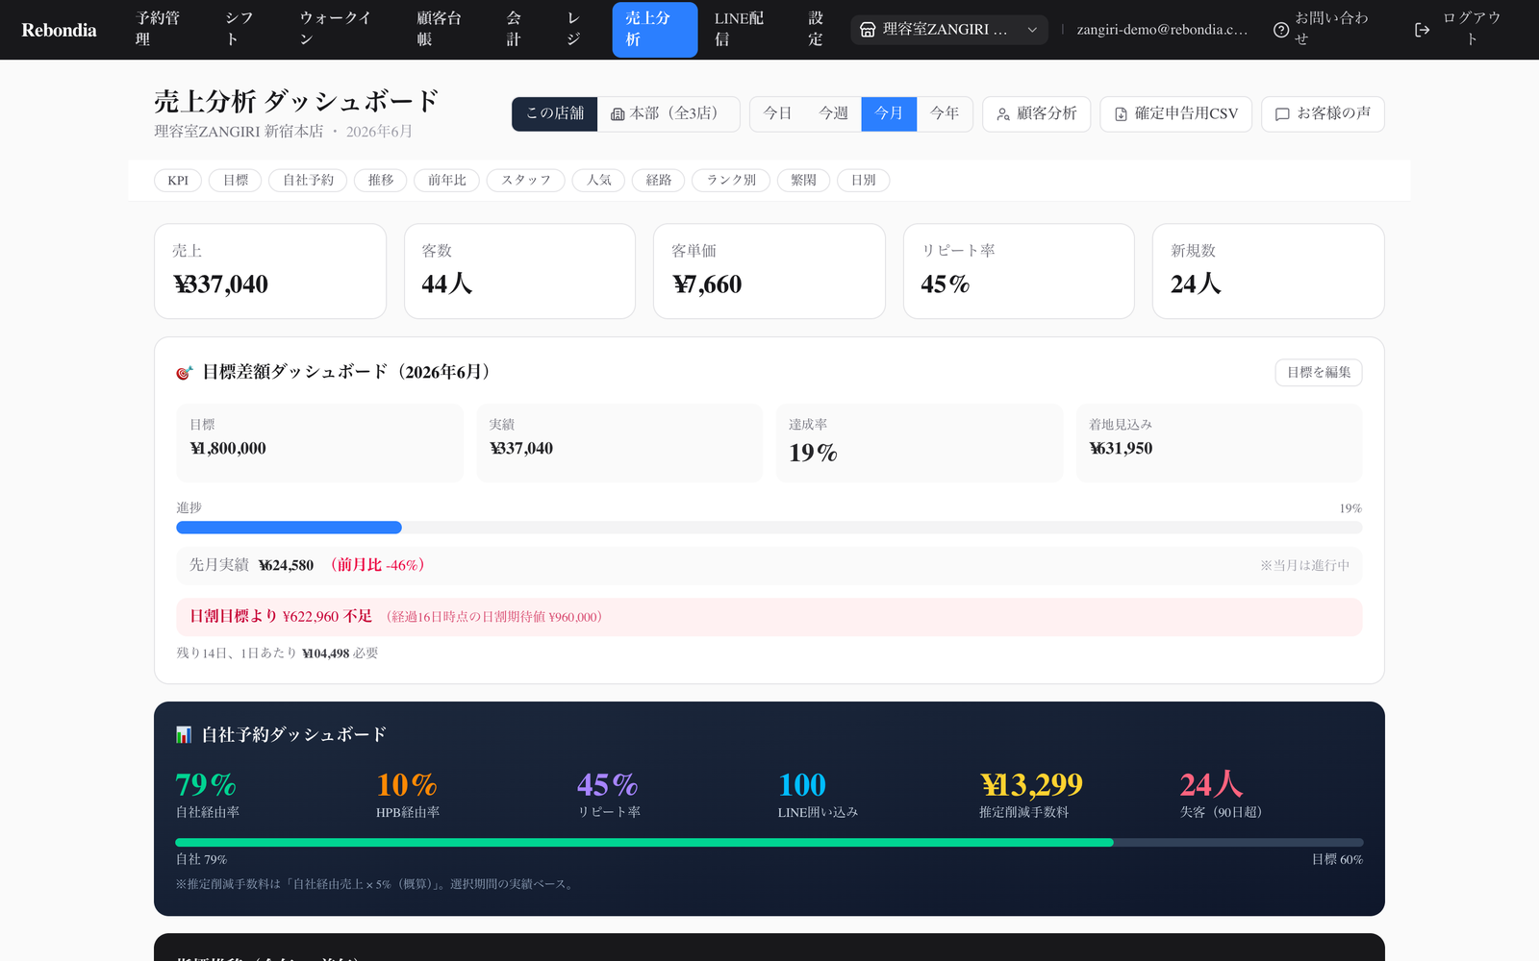
Task: Click 目標を編集 button
Action: click(x=1319, y=372)
